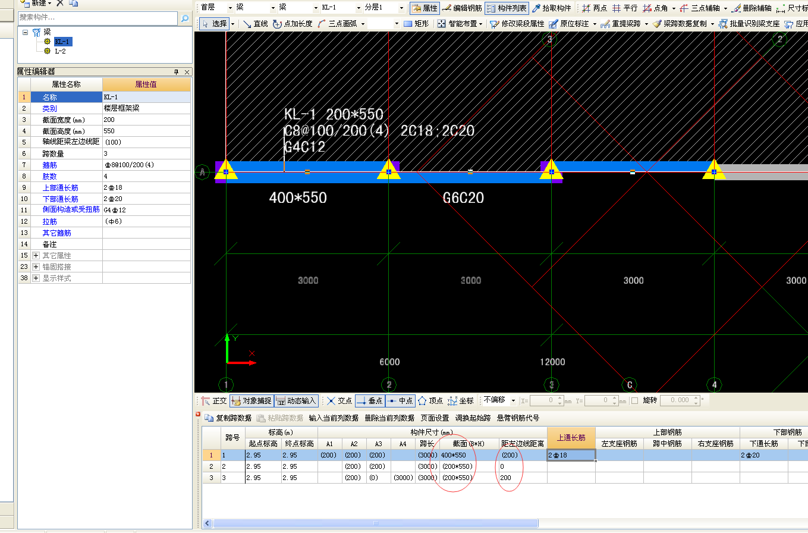
Task: Close the span data table panel
Action: tap(198, 414)
